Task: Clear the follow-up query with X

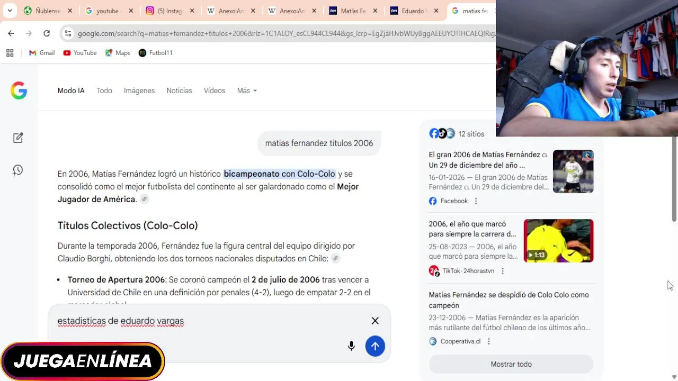Action: pos(375,321)
